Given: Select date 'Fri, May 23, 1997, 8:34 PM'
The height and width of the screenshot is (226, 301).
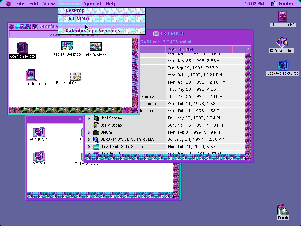Looking at the screenshot, I should pos(195,118).
